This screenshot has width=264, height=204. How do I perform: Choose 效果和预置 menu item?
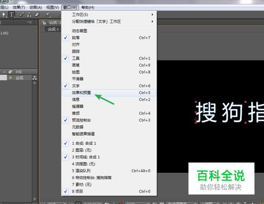(109, 93)
